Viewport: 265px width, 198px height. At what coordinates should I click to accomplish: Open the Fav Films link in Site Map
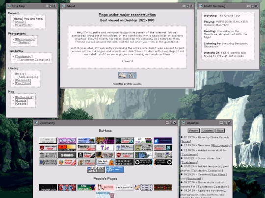23,83
